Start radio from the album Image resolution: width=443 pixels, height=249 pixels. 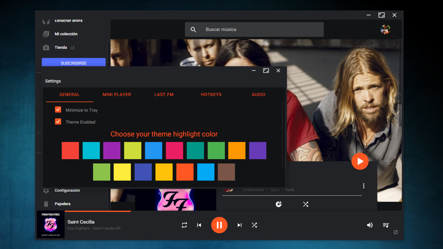[x=279, y=204]
